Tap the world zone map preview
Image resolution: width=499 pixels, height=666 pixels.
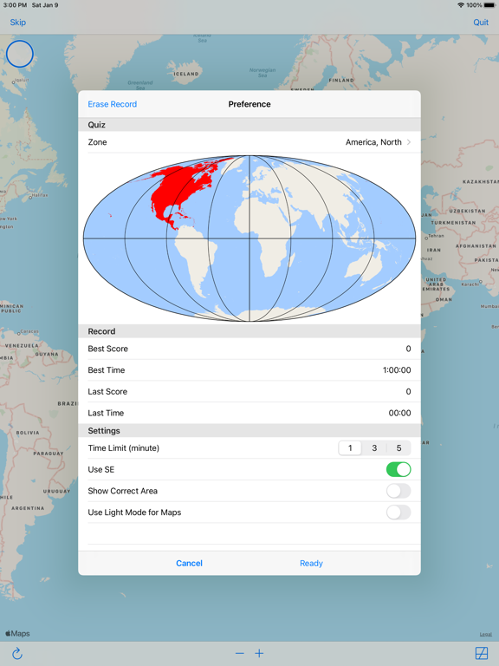coord(249,238)
